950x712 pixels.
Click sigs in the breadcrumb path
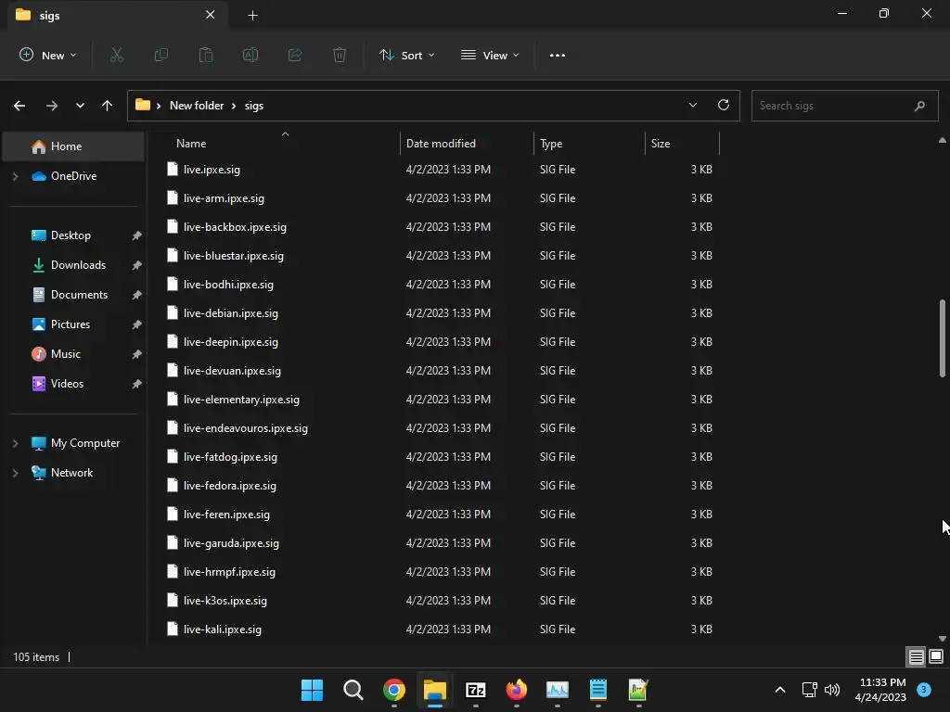point(254,106)
